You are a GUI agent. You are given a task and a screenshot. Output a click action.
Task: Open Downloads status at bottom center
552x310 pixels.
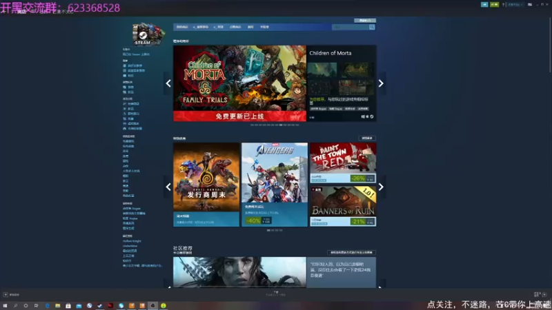[275, 293]
